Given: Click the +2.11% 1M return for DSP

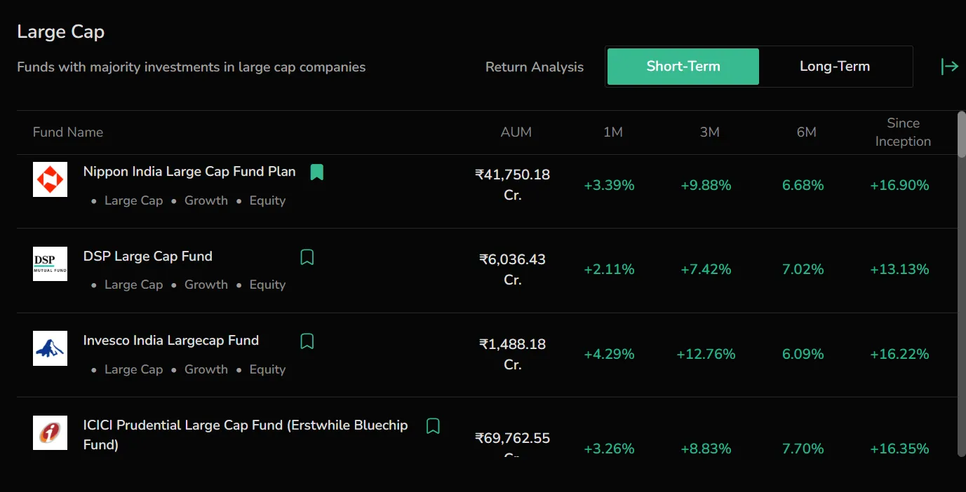Looking at the screenshot, I should [609, 269].
